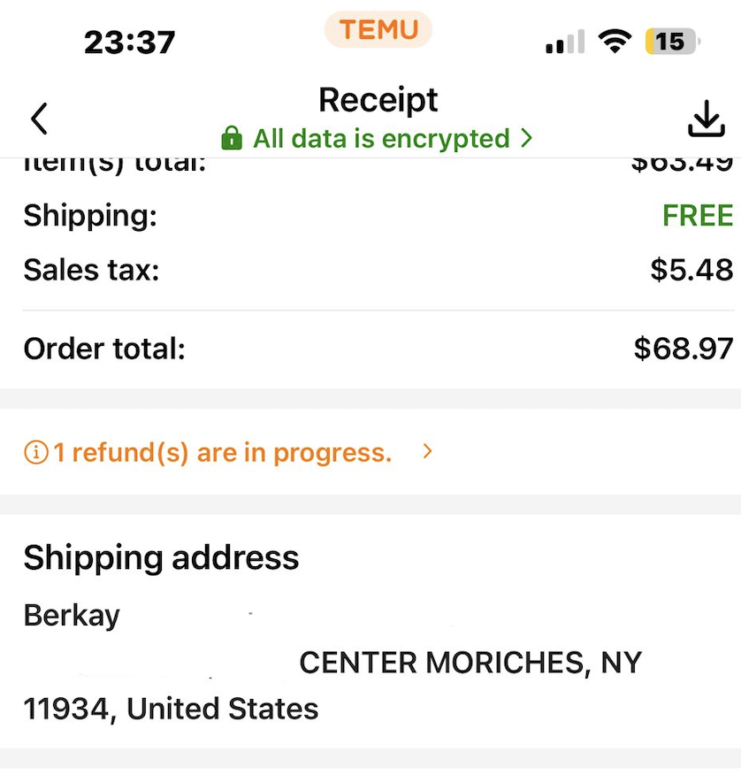The width and height of the screenshot is (741, 775).
Task: Tap the battery indicator showing 15
Action: [673, 41]
